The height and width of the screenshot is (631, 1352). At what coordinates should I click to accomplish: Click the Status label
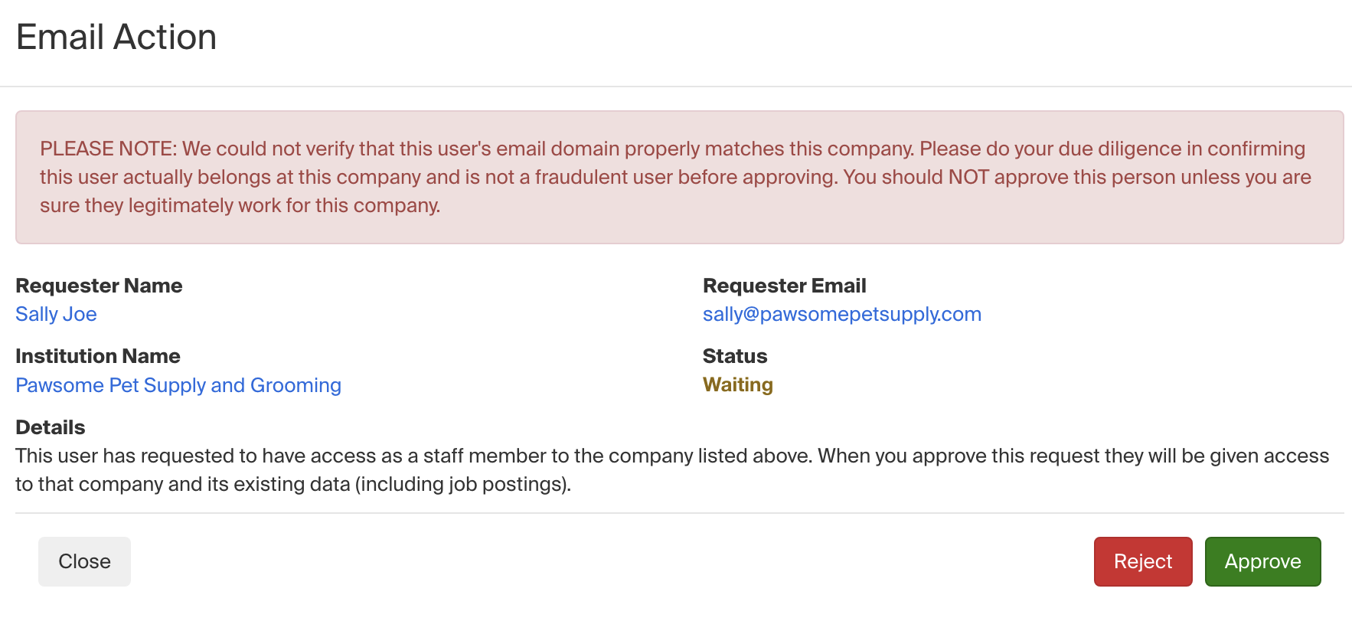(x=734, y=356)
